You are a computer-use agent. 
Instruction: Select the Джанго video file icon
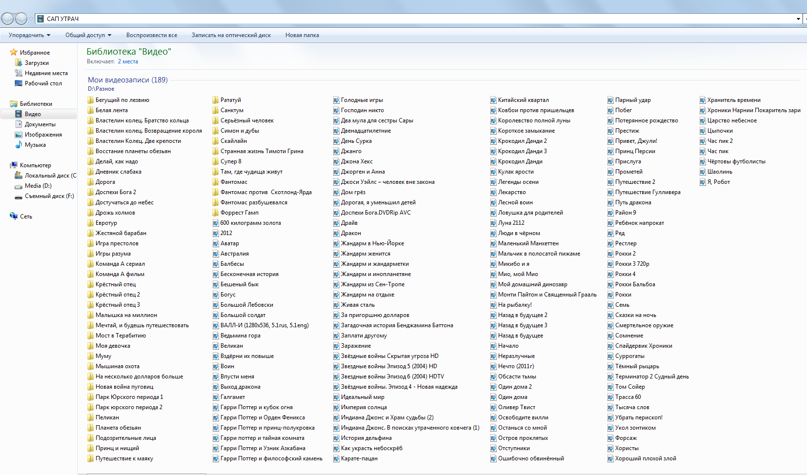[336, 151]
